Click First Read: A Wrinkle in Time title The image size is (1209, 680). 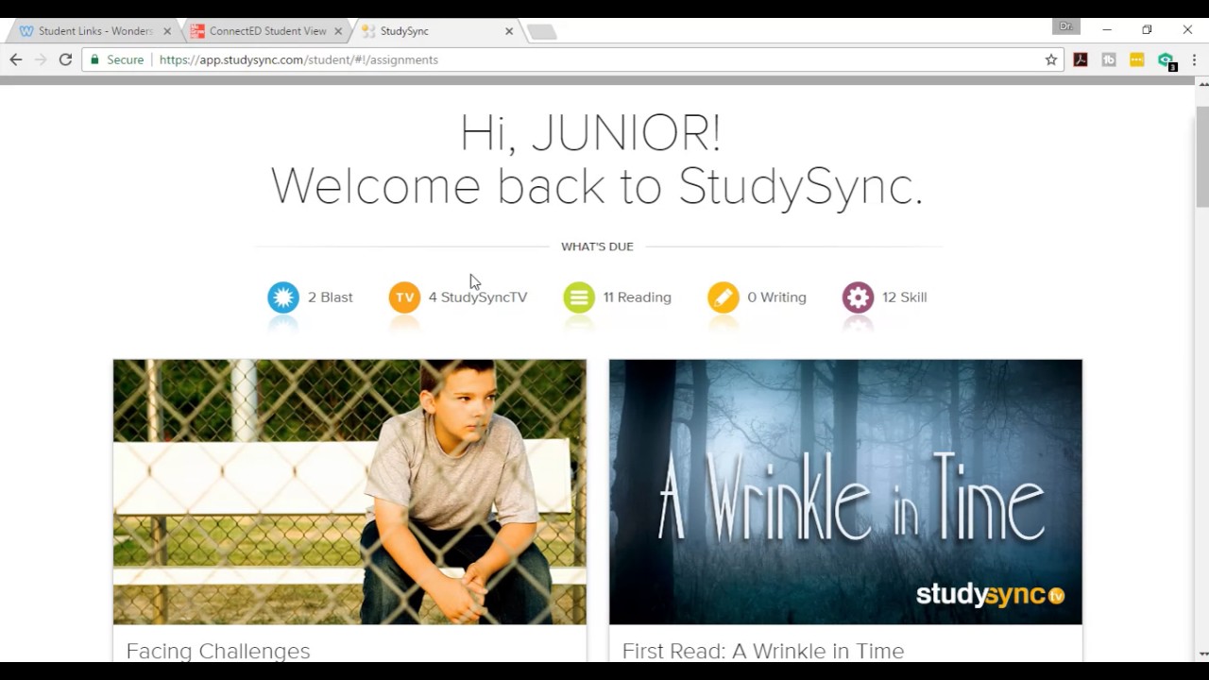[763, 651]
